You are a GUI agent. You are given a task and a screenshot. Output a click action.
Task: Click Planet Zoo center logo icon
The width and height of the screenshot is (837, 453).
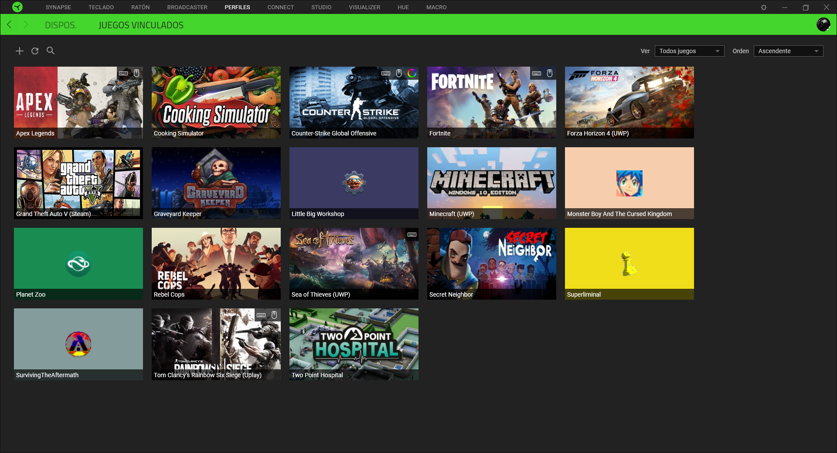coord(78,264)
